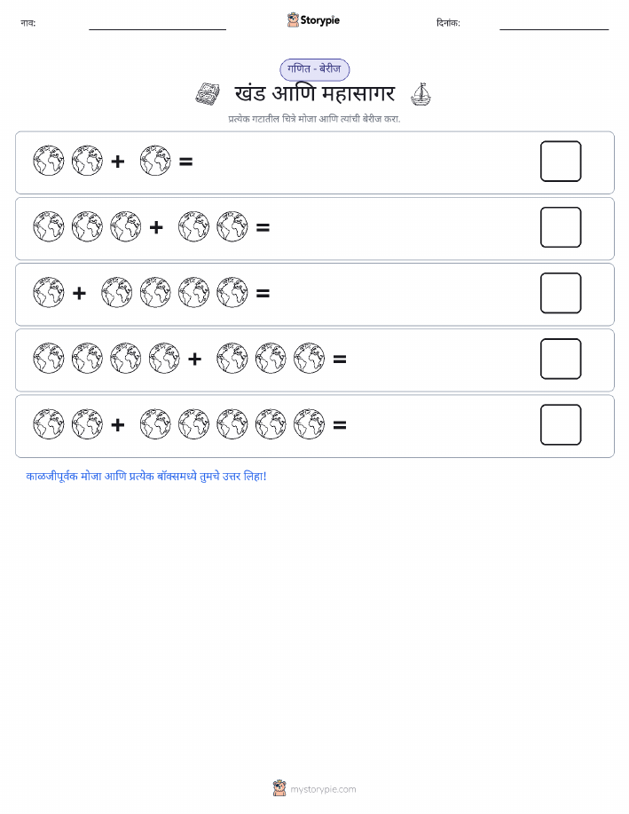Image resolution: width=629 pixels, height=814 pixels.
Task: Click the equals sign in the fourth row
Action: click(x=340, y=360)
